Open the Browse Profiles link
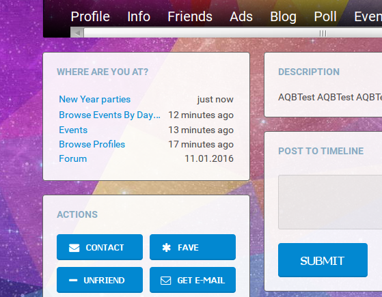 click(x=92, y=144)
